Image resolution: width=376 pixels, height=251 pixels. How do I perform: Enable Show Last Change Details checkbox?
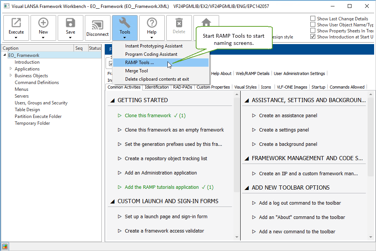click(x=313, y=18)
